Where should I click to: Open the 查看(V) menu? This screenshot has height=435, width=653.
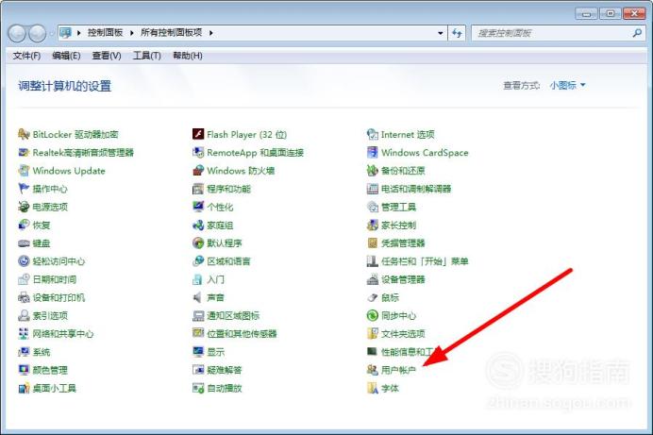point(107,56)
